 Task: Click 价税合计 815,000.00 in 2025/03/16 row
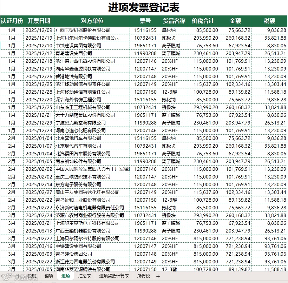click(203, 246)
